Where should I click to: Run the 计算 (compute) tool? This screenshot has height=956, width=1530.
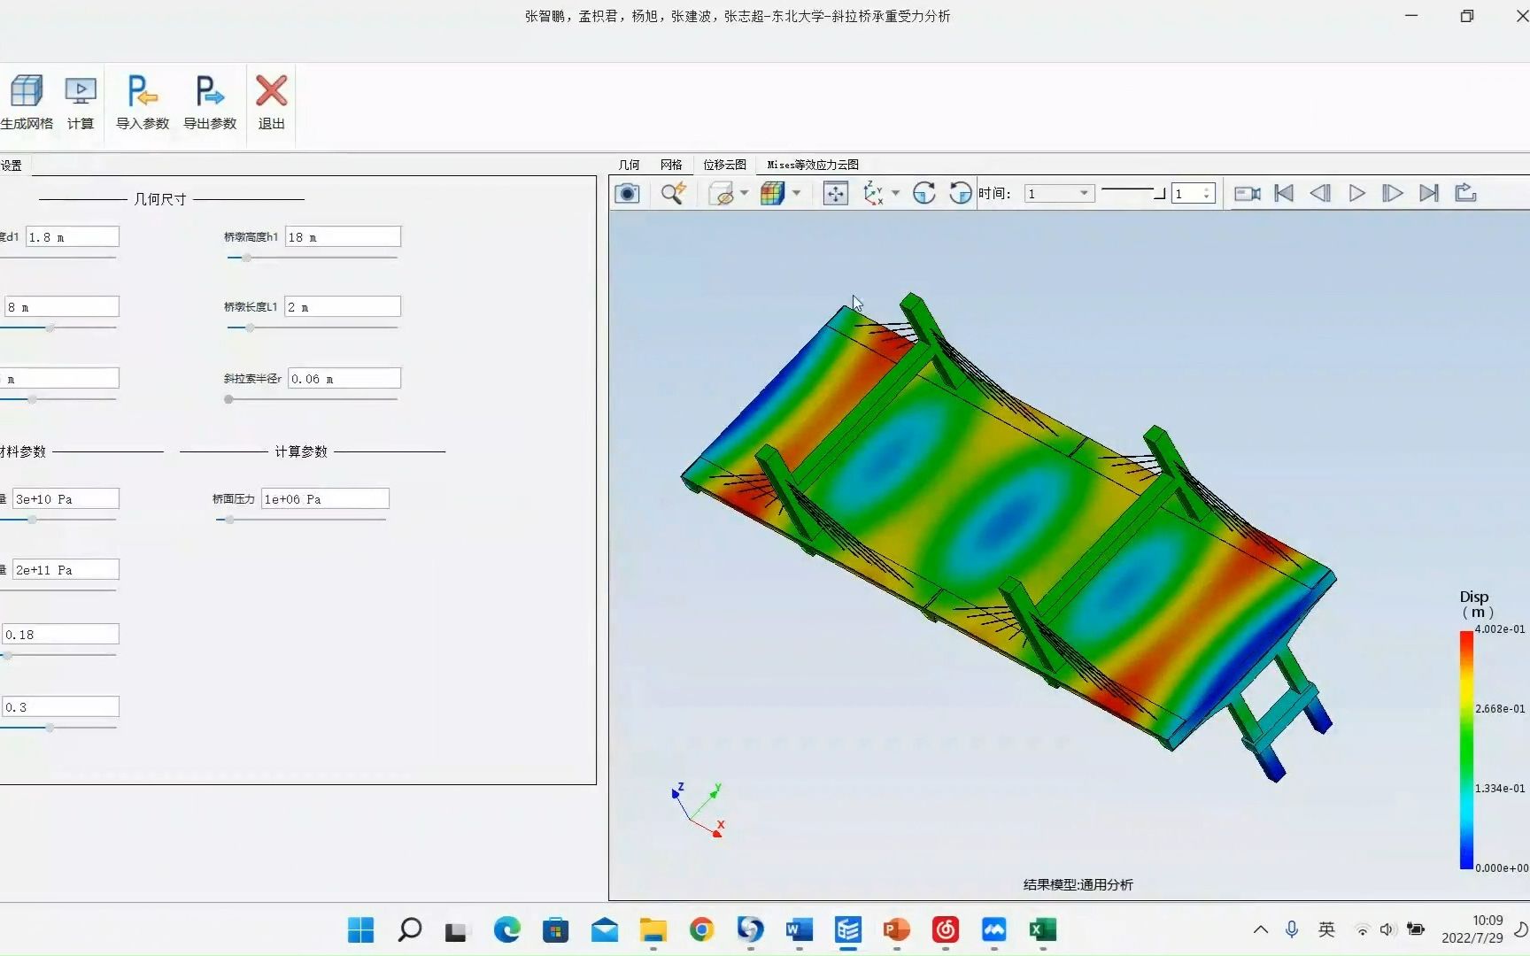(81, 91)
